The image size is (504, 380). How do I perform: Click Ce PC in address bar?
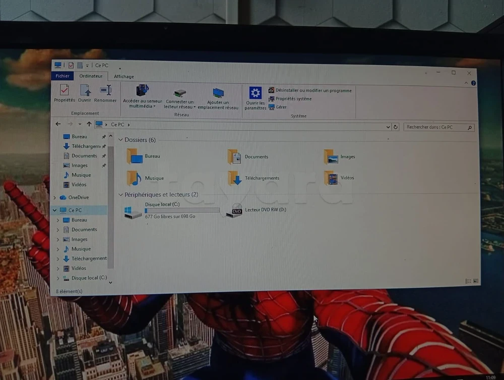click(x=117, y=125)
